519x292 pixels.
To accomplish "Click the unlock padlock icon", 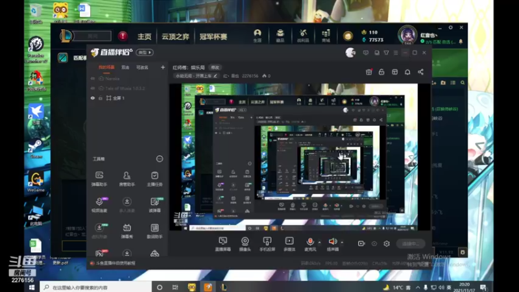I will [381, 72].
